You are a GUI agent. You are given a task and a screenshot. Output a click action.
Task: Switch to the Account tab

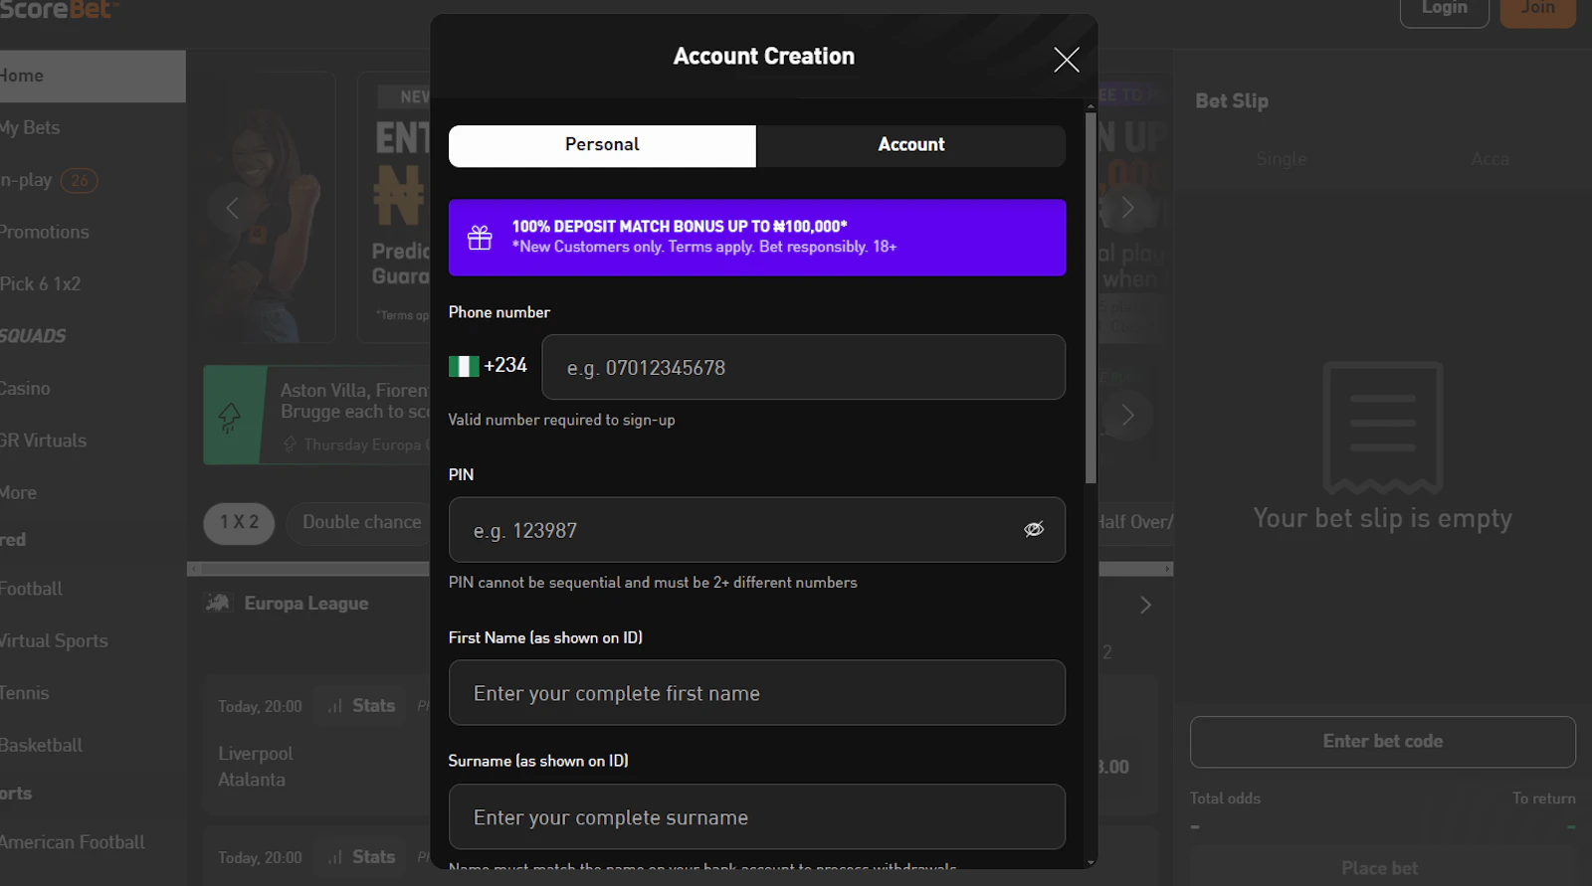[x=910, y=145]
